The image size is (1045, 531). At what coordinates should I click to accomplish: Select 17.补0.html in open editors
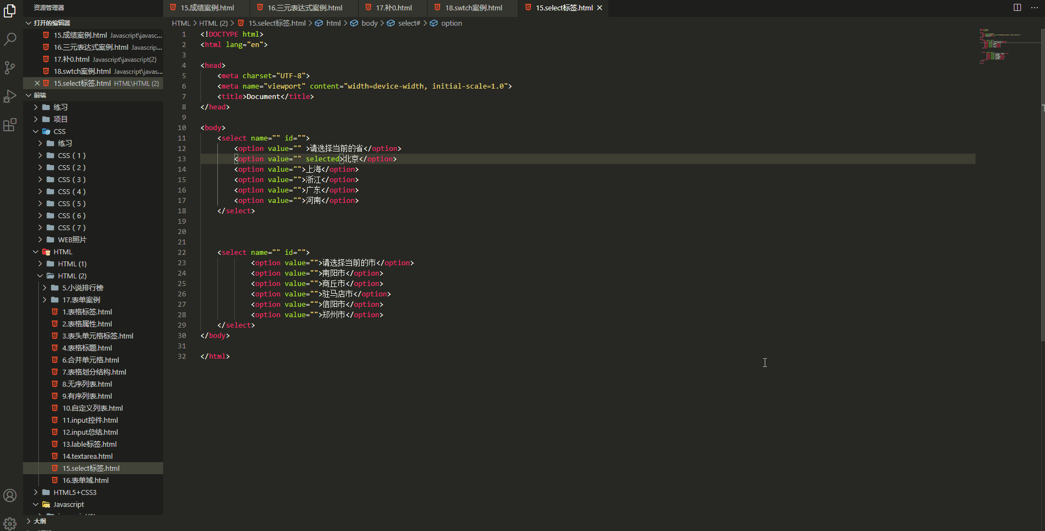(x=93, y=59)
